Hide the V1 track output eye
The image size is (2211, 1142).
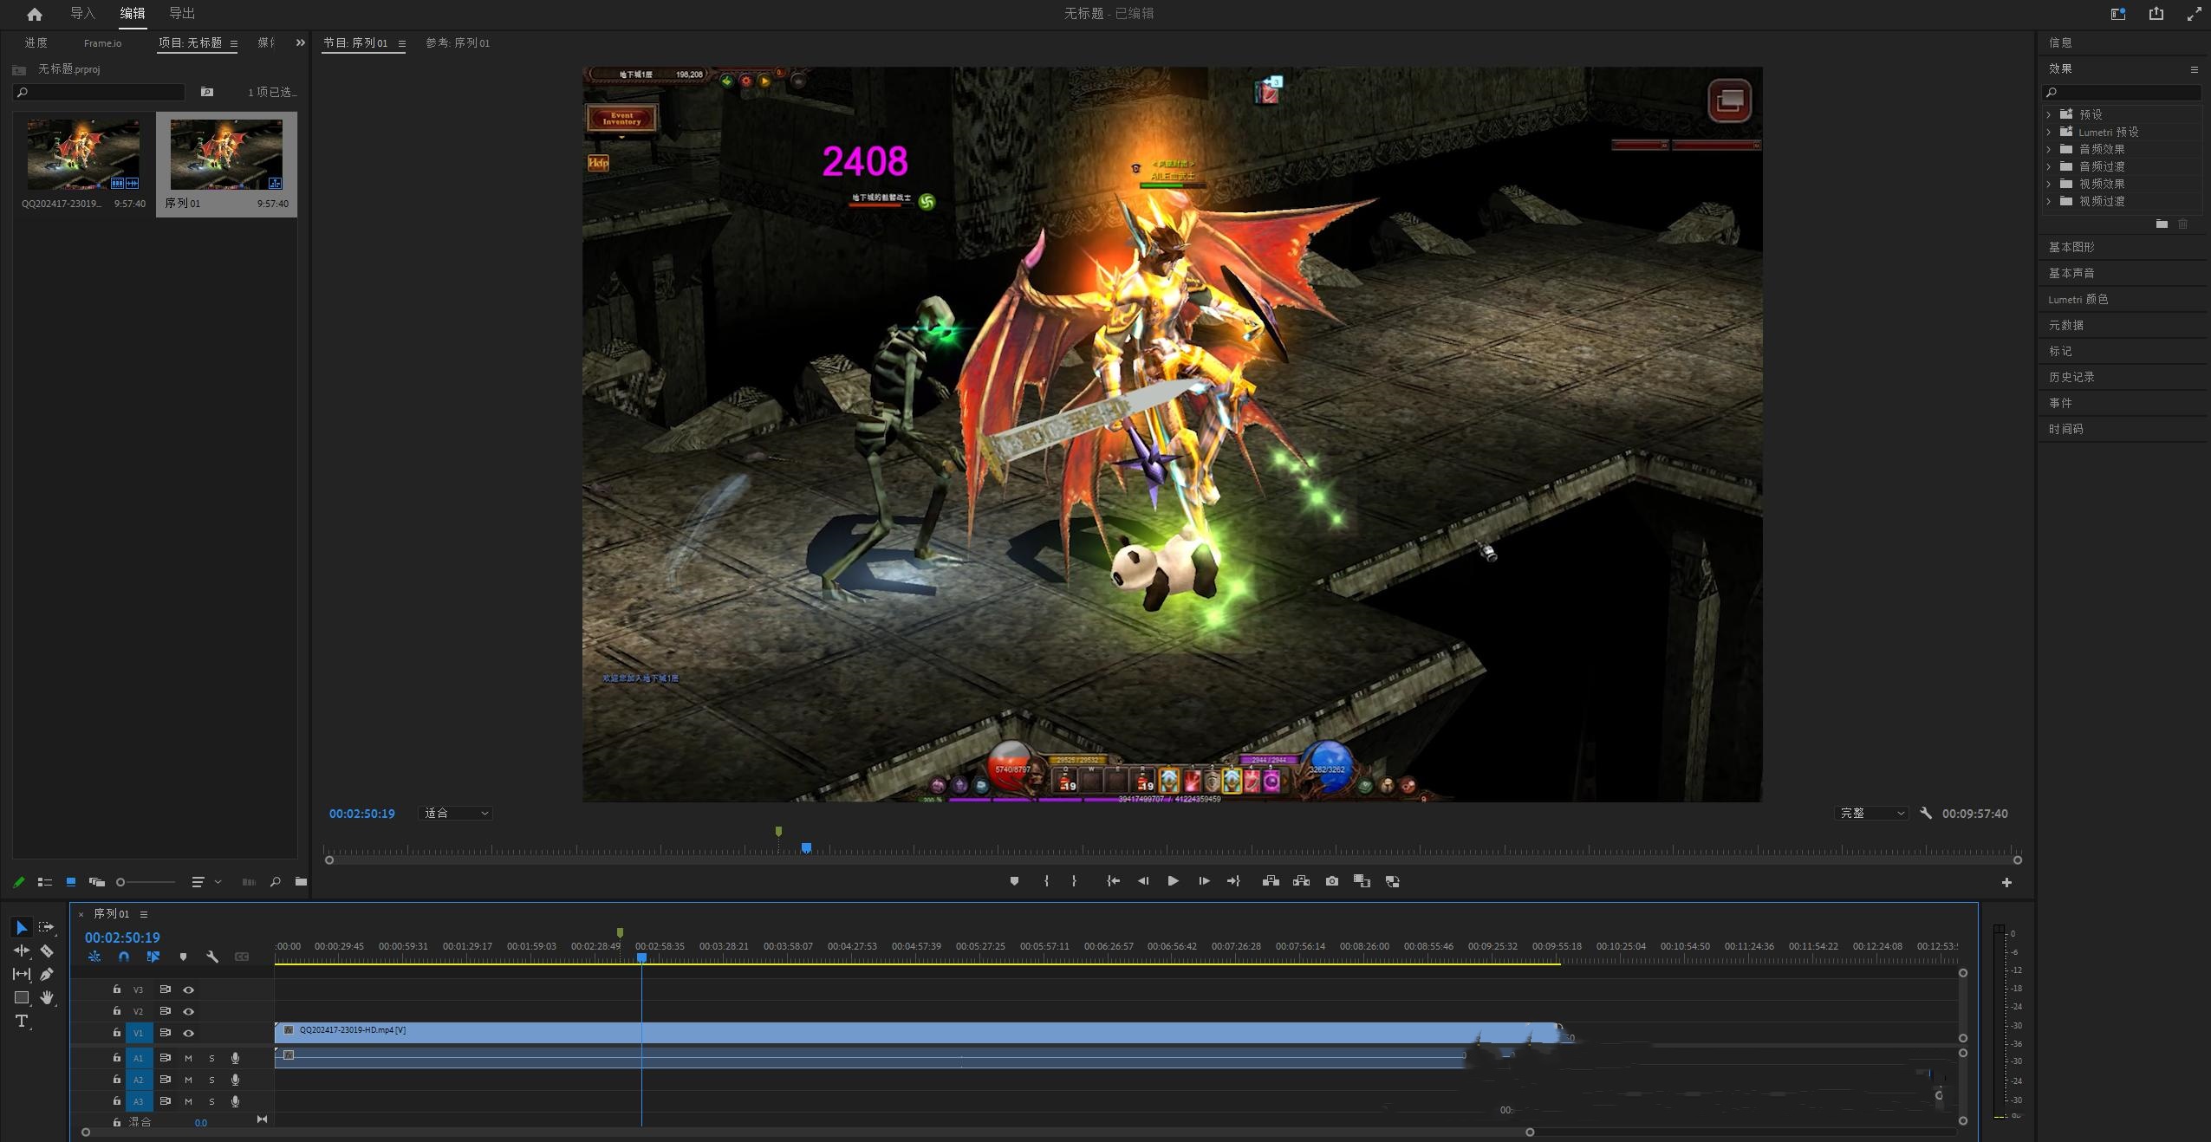click(x=188, y=1033)
